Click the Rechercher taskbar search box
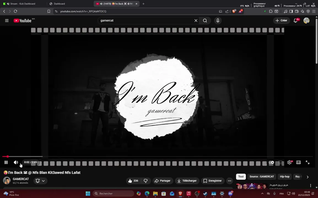318x198 pixels. tap(114, 194)
